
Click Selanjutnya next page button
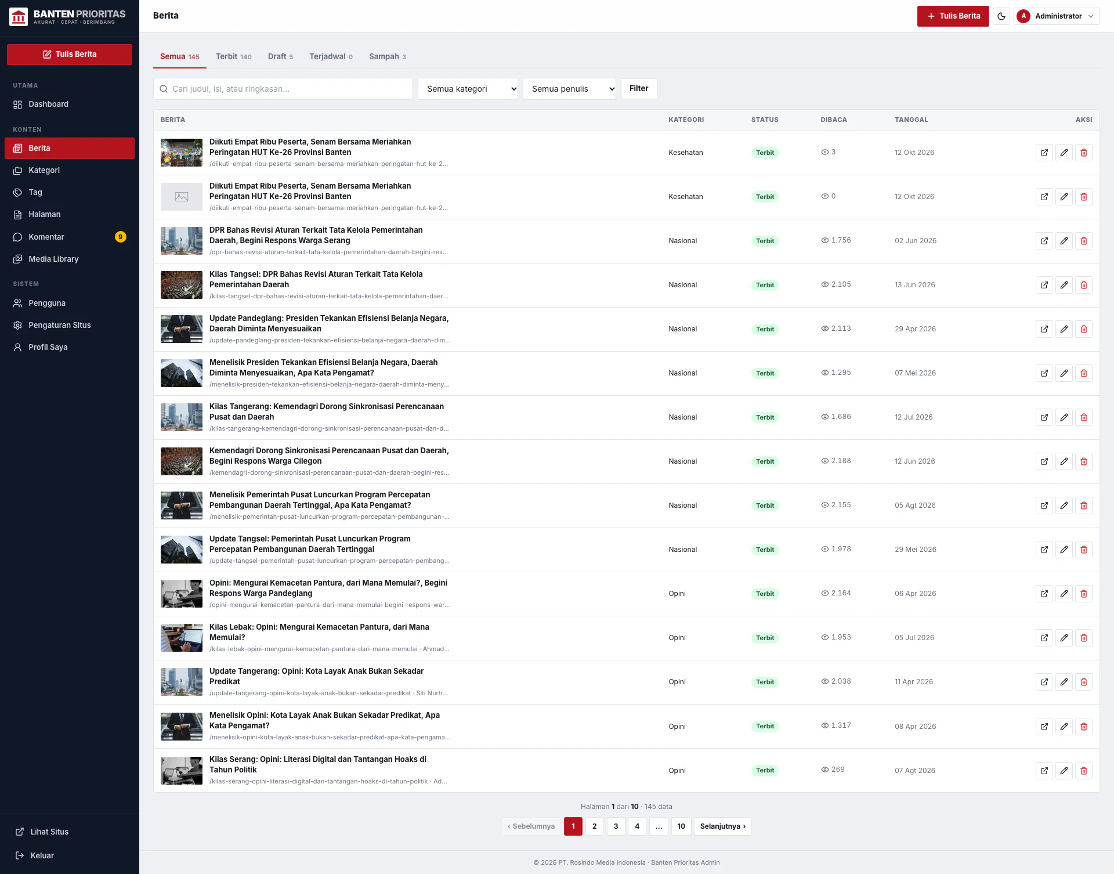point(723,826)
